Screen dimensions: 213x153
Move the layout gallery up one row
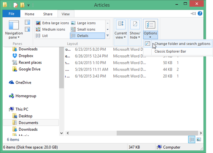[107, 23]
